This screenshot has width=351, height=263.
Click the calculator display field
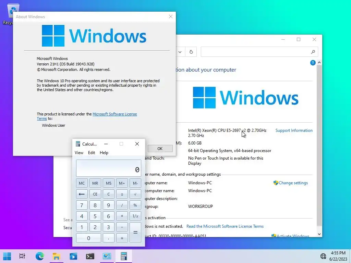point(109,168)
